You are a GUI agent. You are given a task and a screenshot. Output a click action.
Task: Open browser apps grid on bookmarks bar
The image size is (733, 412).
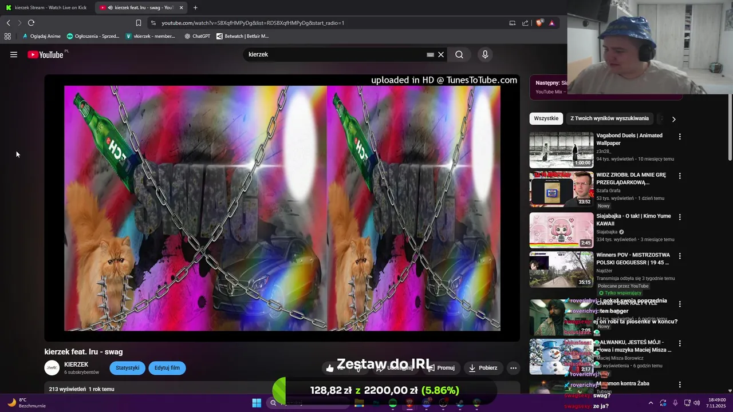click(7, 36)
